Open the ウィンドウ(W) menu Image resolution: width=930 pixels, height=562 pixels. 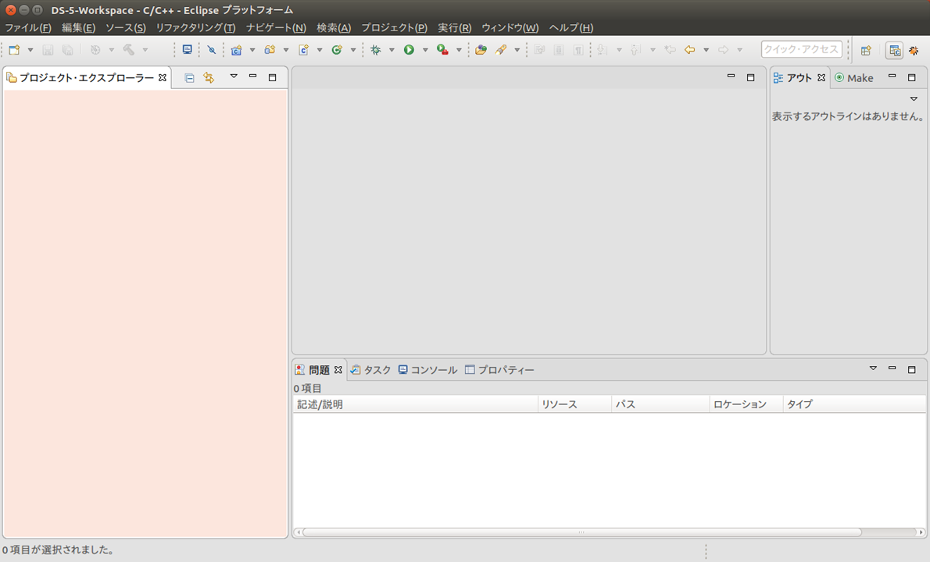(x=510, y=28)
